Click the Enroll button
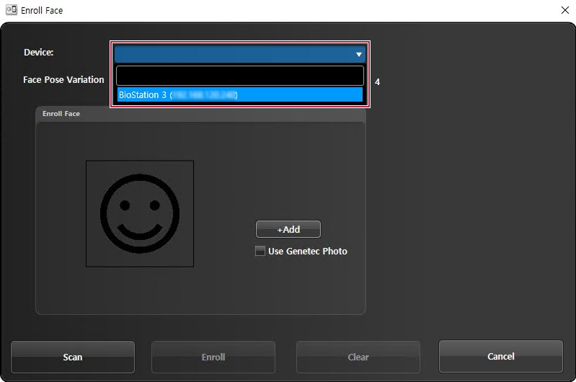Viewport: 576px width, 382px height. pyautogui.click(x=213, y=357)
